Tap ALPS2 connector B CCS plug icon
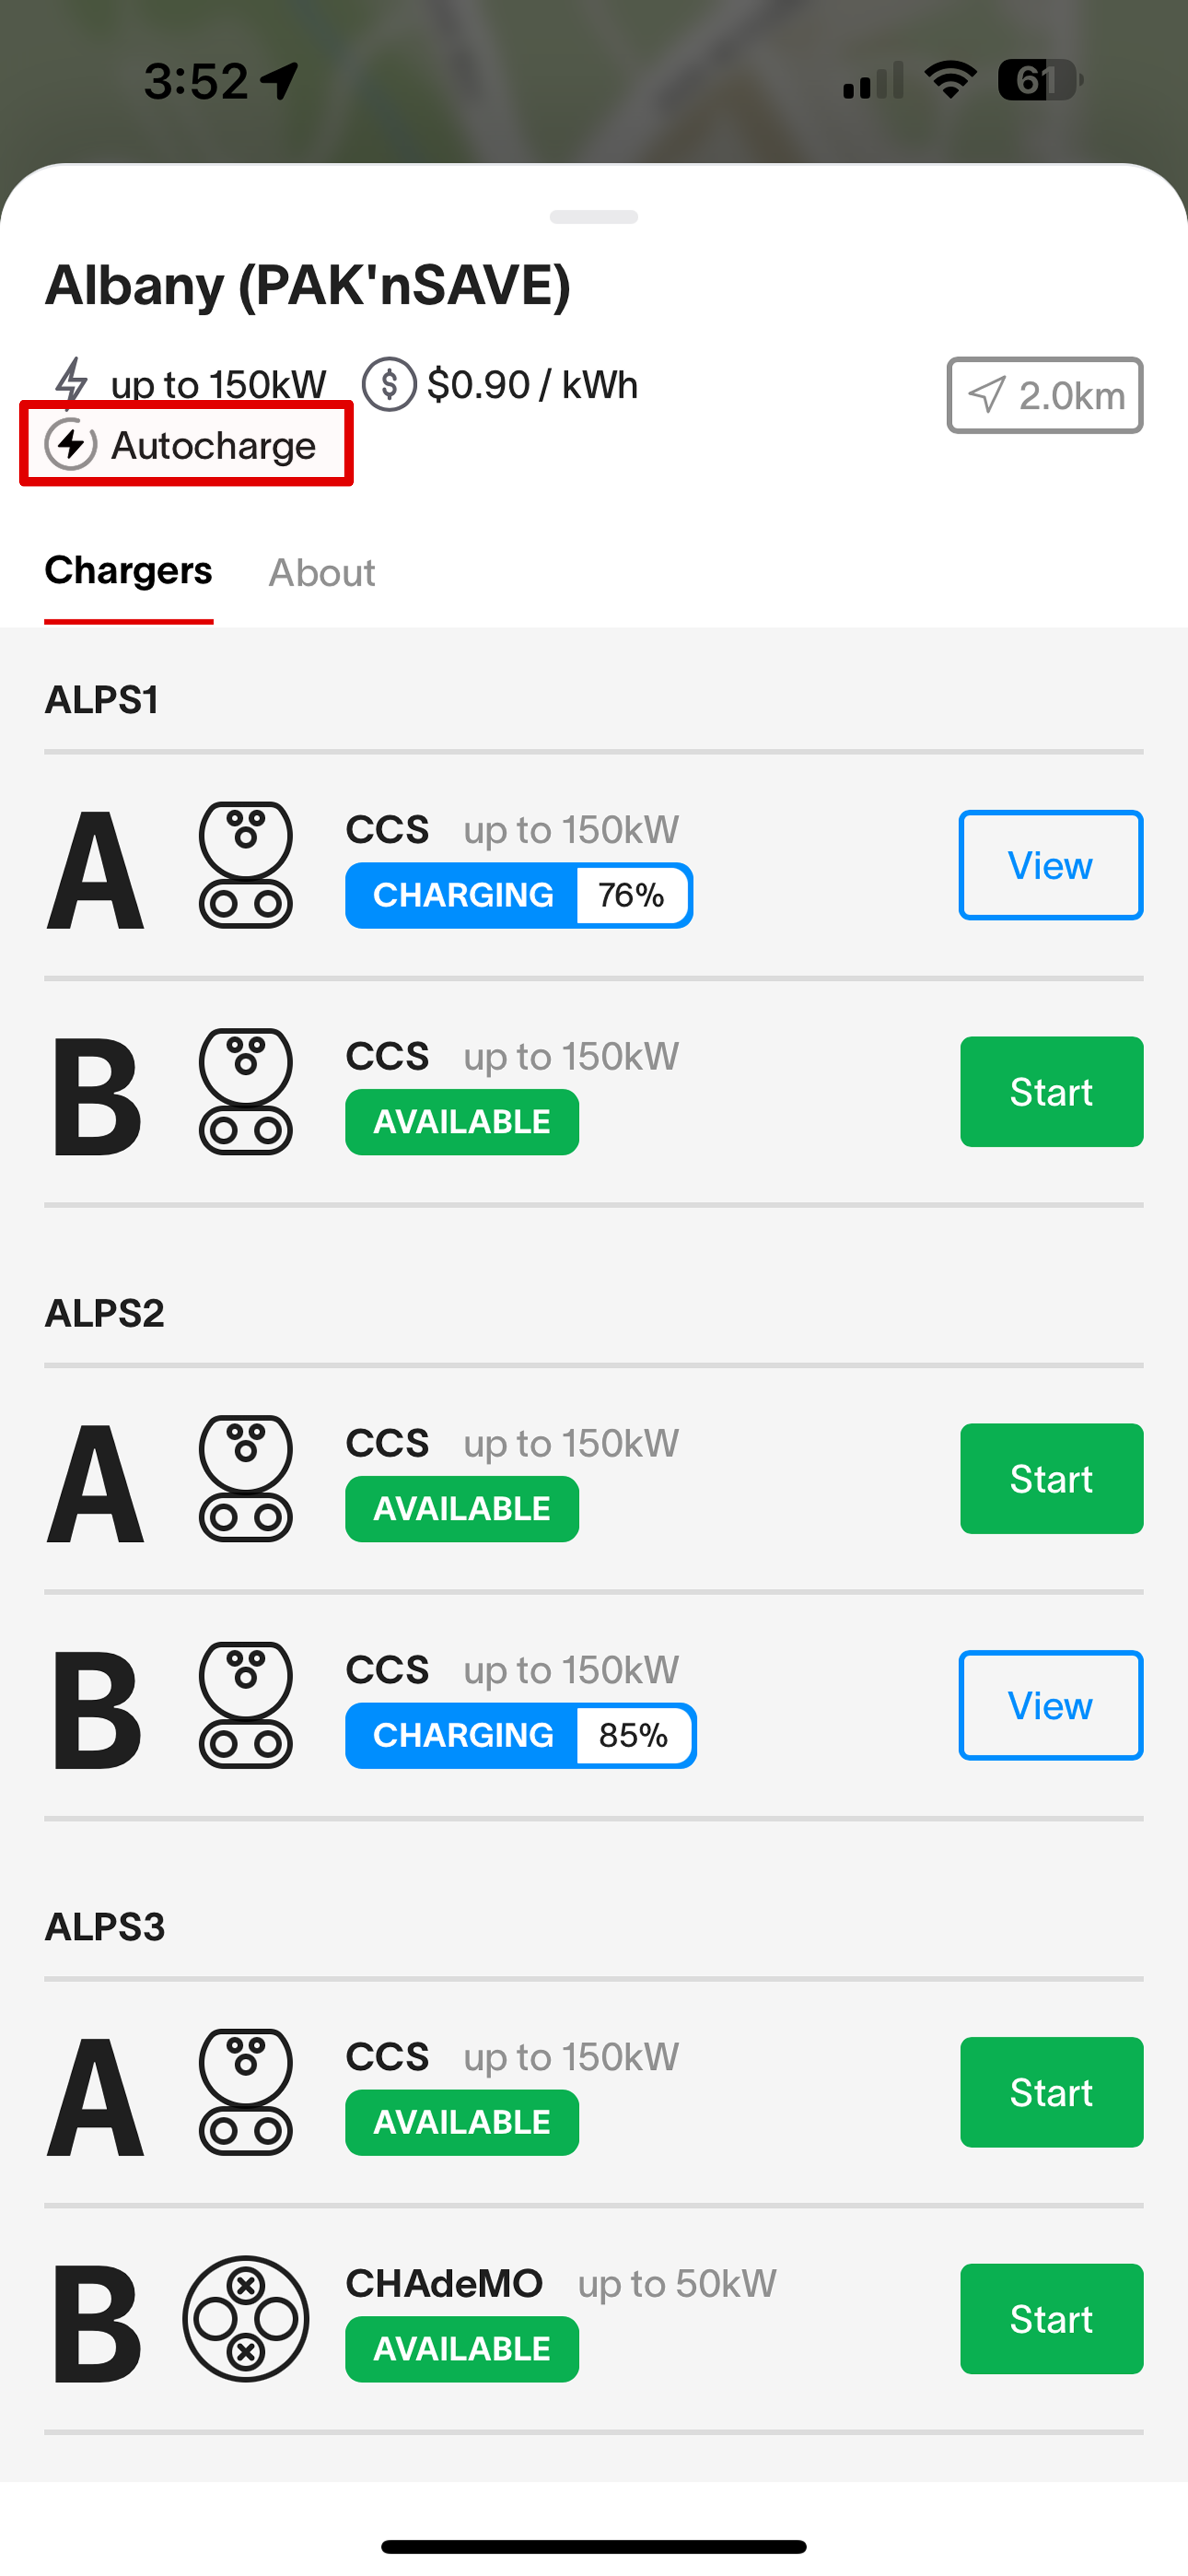 click(246, 1705)
